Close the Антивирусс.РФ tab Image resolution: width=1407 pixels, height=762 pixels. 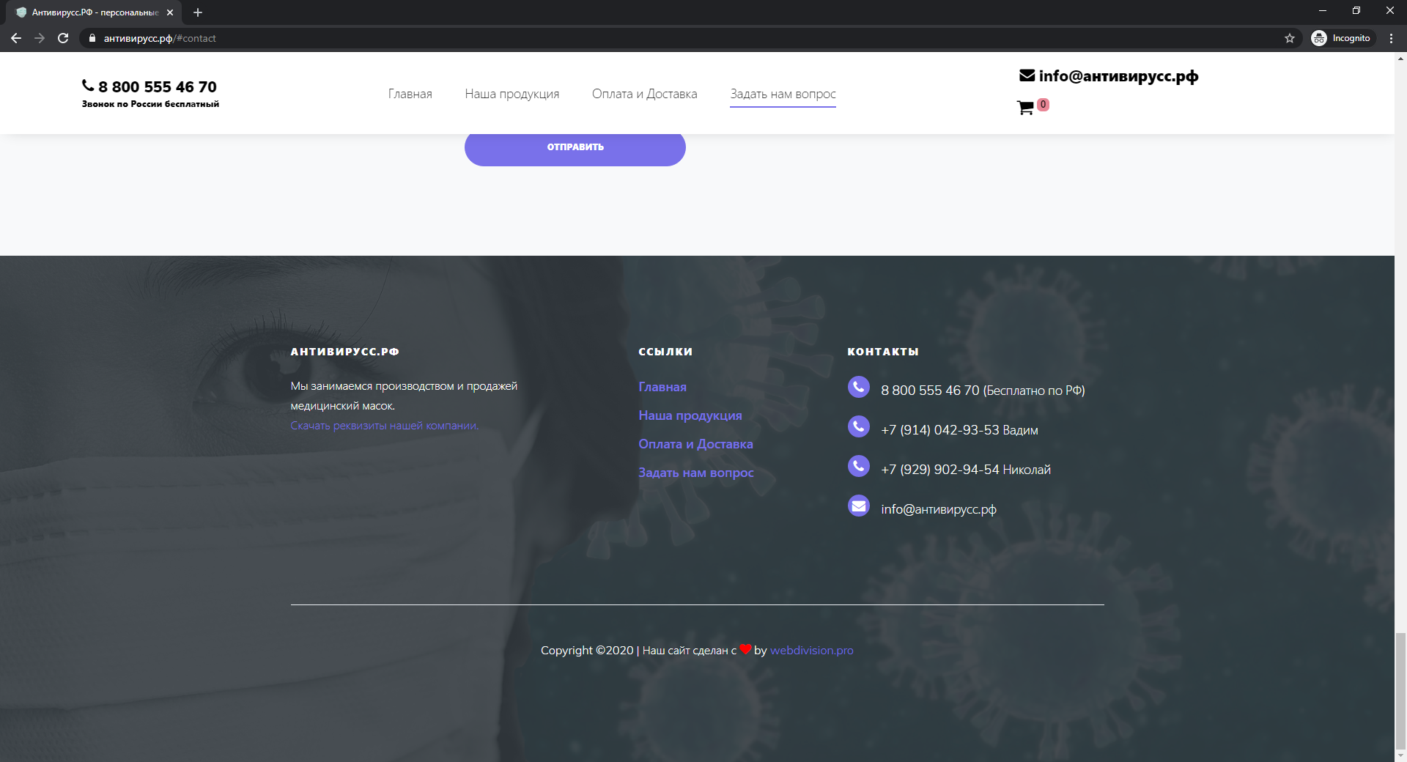pos(170,12)
